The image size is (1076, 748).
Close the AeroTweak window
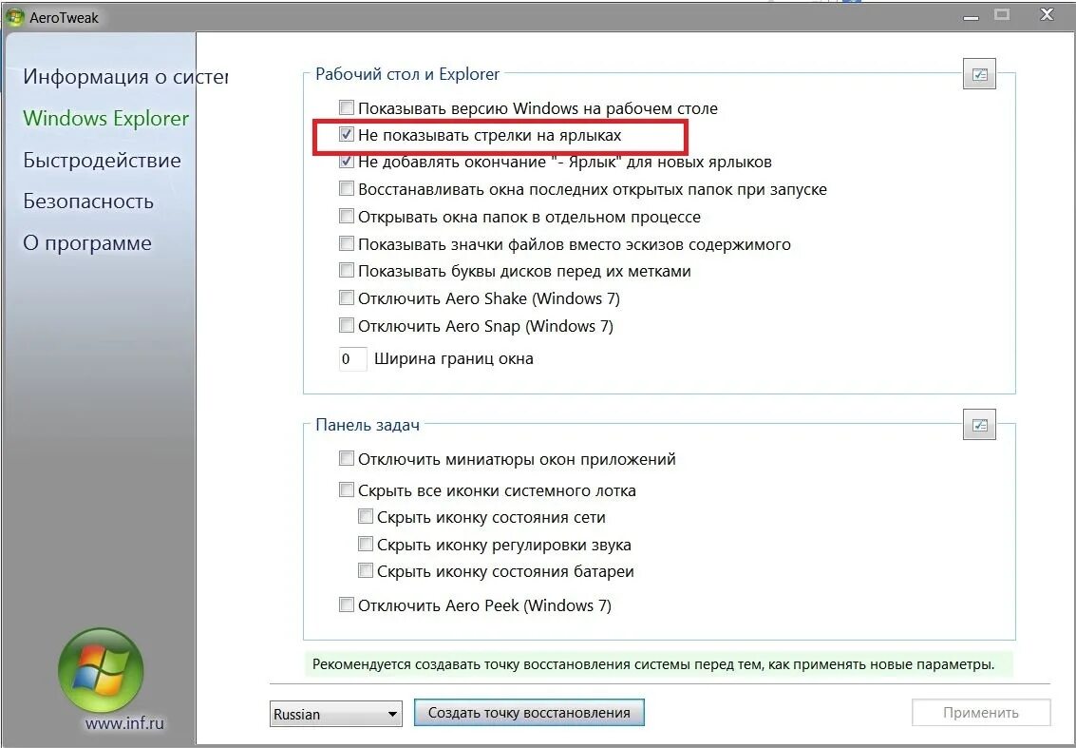pos(1047,14)
